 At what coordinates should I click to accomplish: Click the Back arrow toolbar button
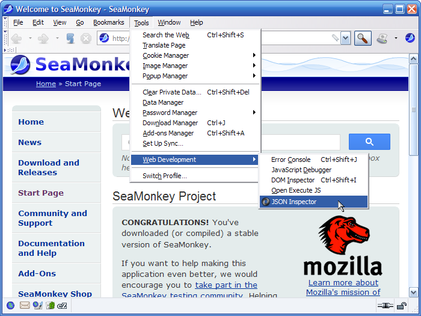[17, 39]
